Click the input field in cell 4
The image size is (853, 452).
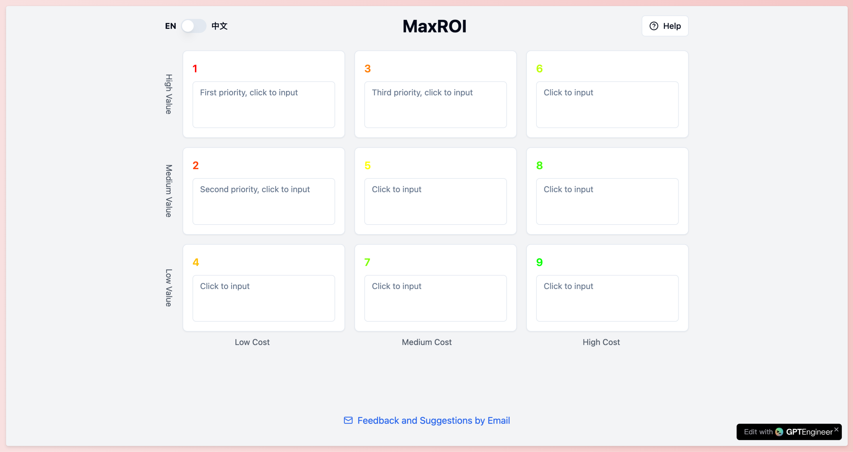pyautogui.click(x=263, y=298)
